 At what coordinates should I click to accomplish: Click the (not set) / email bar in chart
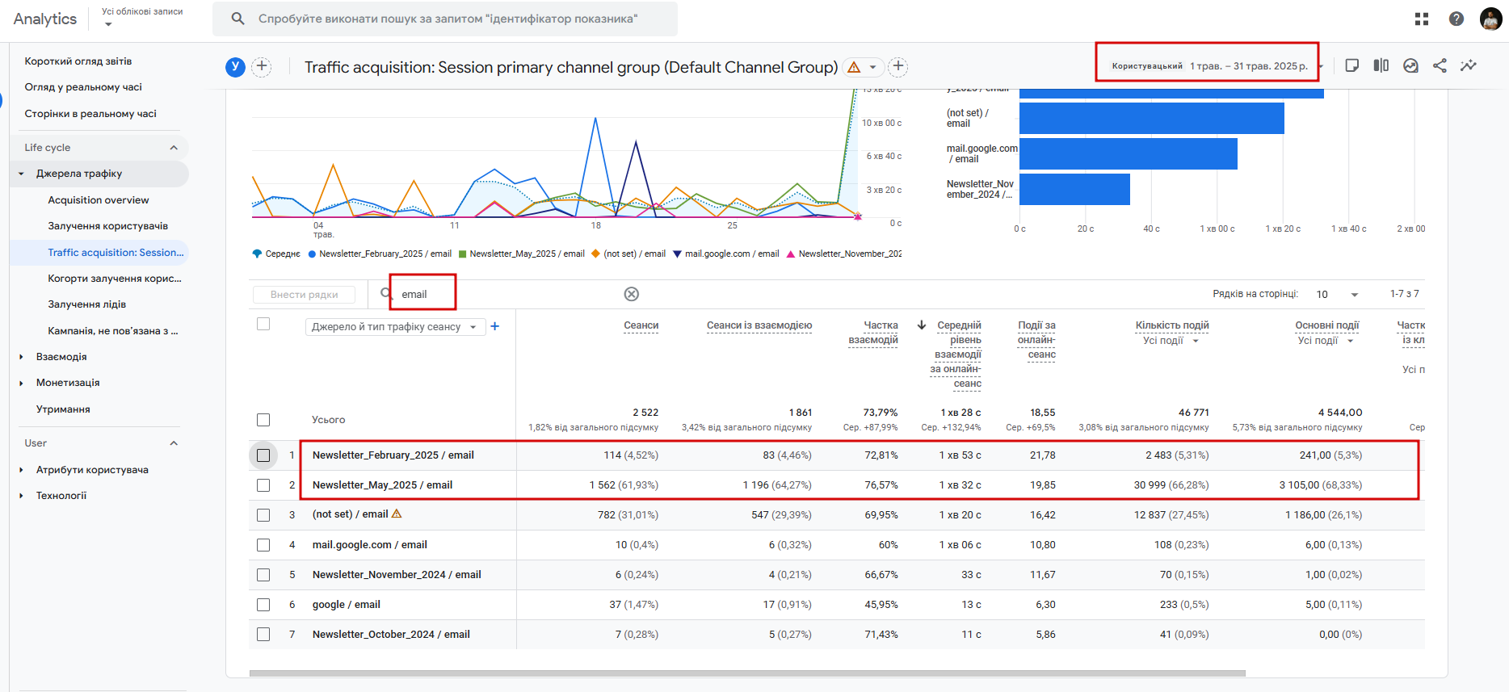(1151, 119)
